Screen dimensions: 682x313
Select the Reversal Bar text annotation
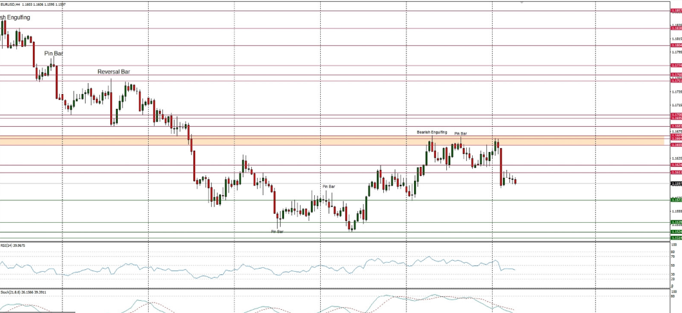point(114,71)
